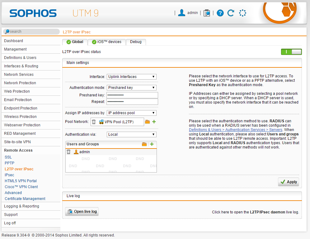
Task: Switch to the Debug tab
Action: click(136, 42)
